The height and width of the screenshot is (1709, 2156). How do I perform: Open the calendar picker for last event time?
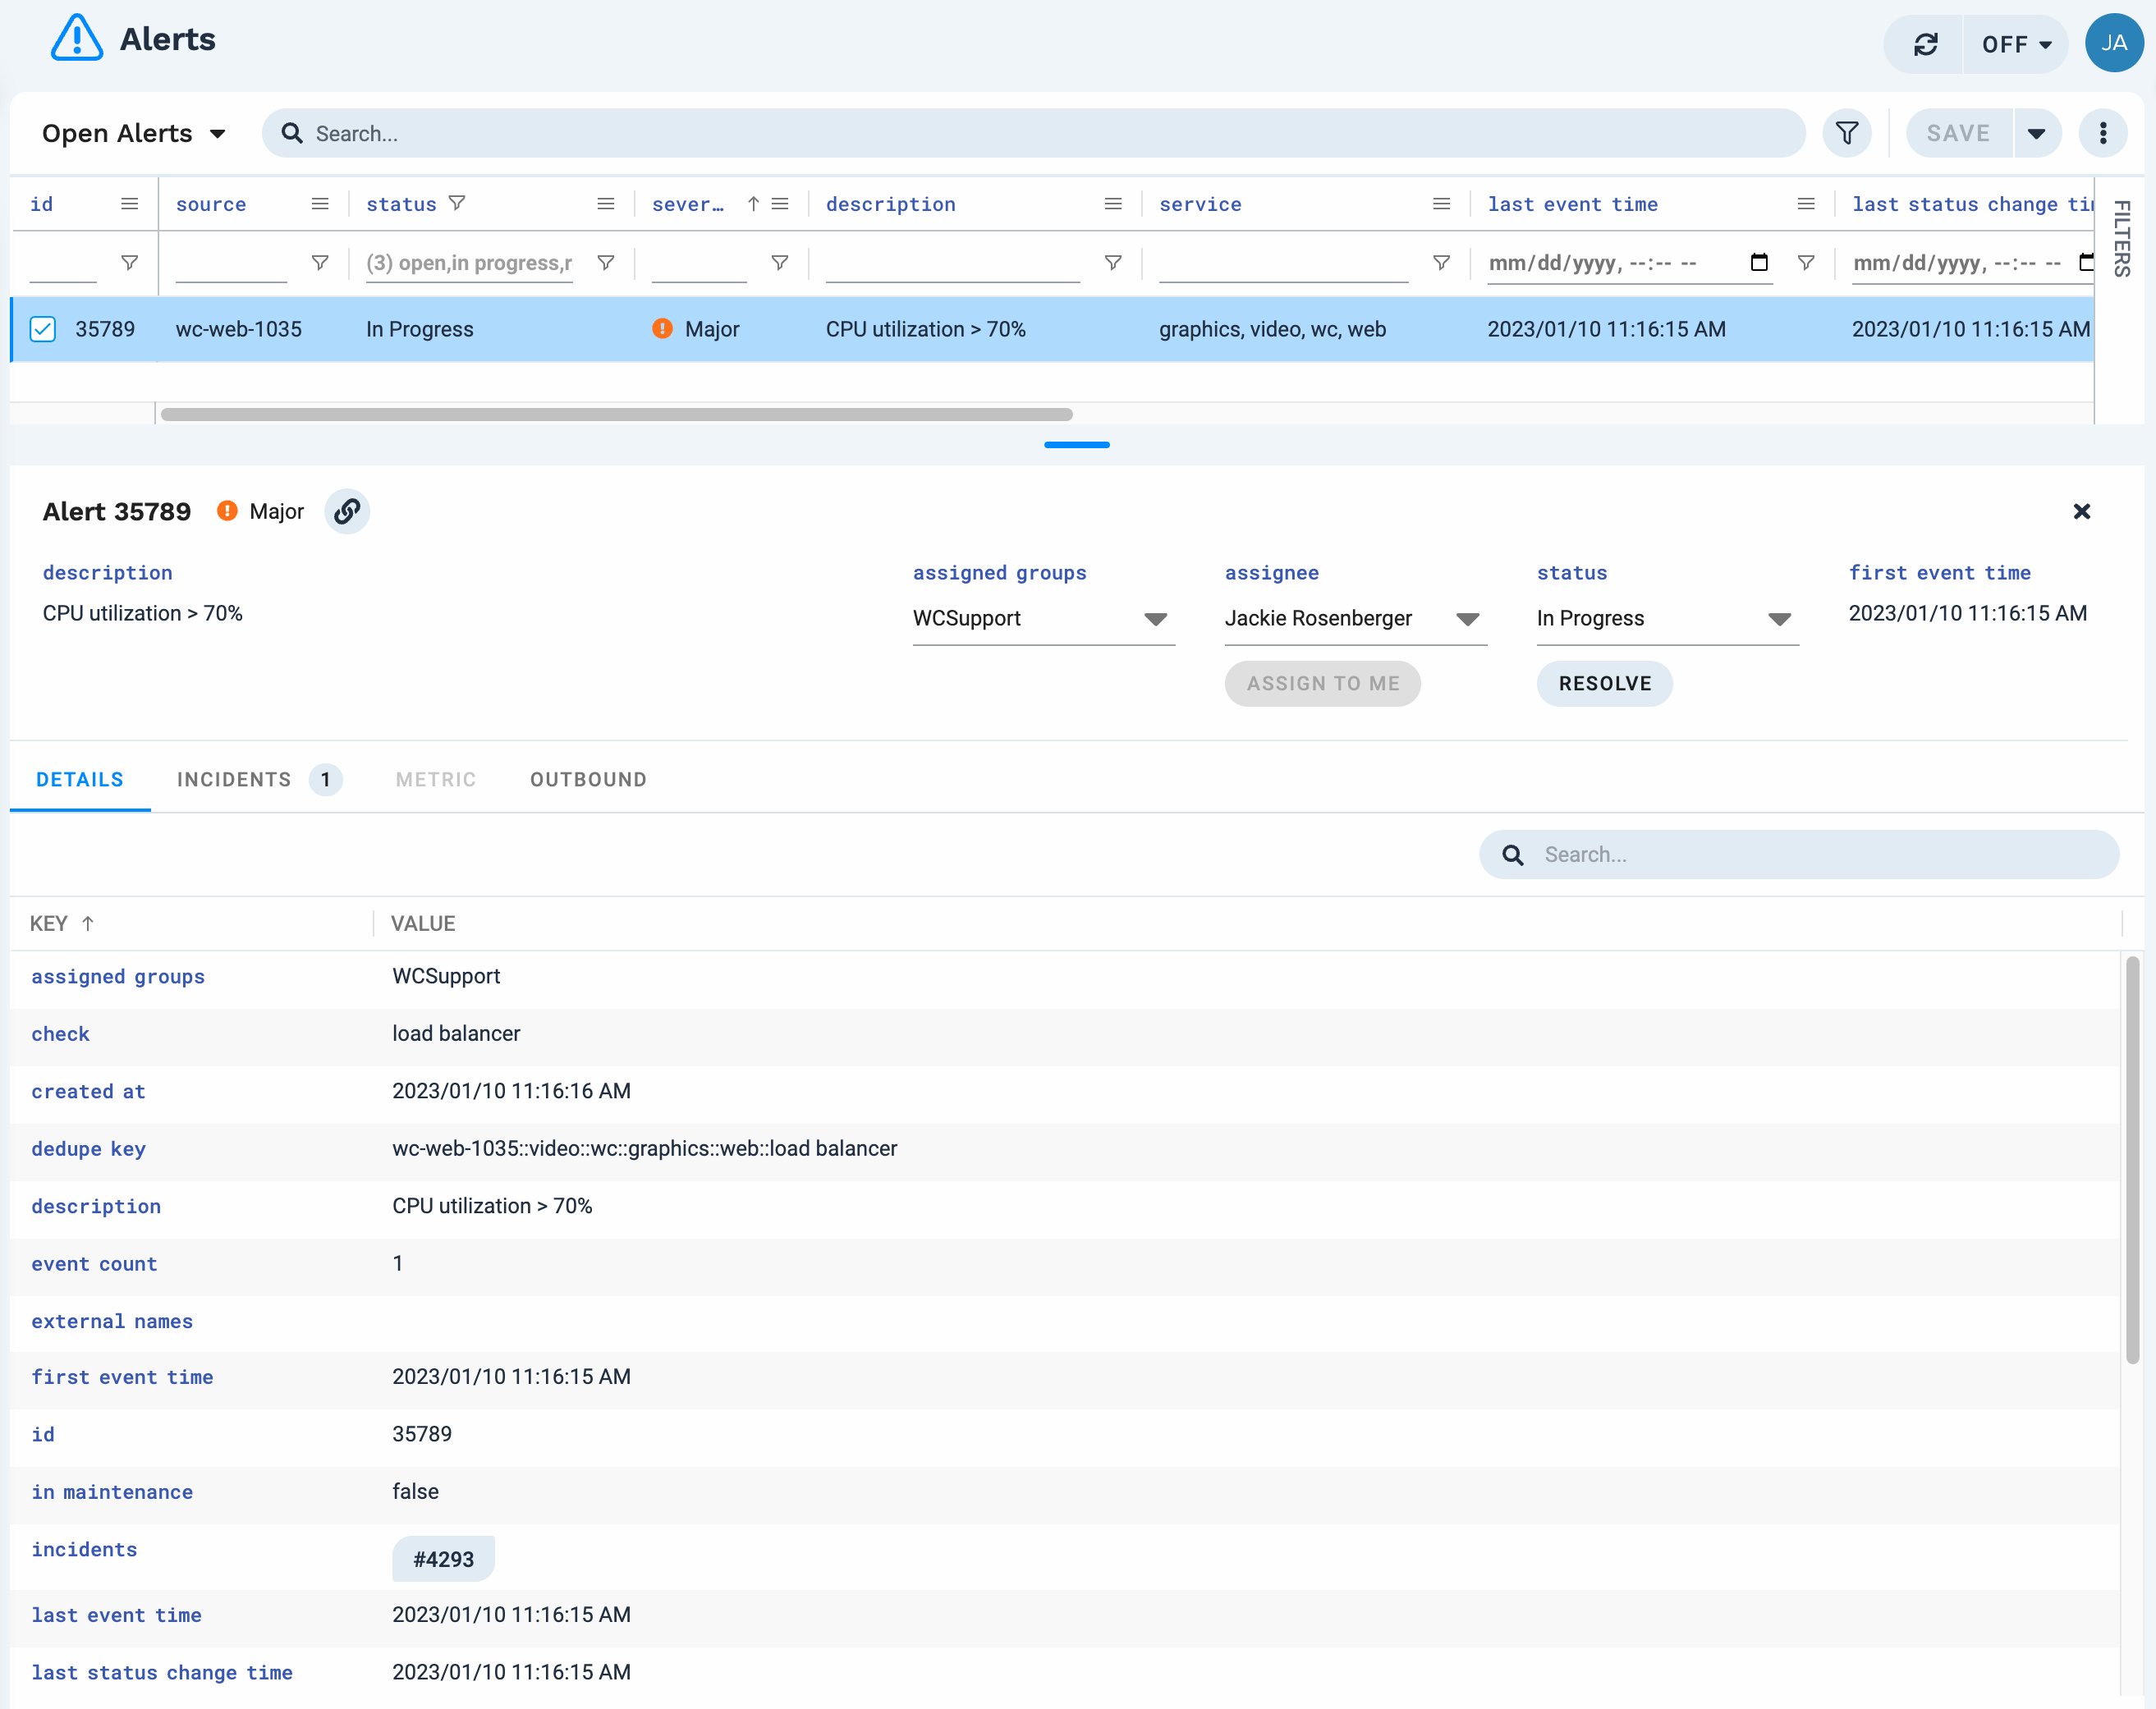pos(1760,263)
